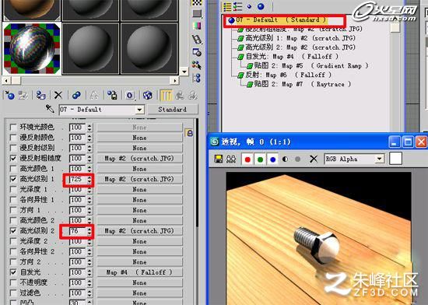This screenshot has height=305, width=428.
Task: Click the Show Map in Viewport checker-cube icon
Action: click(x=147, y=95)
